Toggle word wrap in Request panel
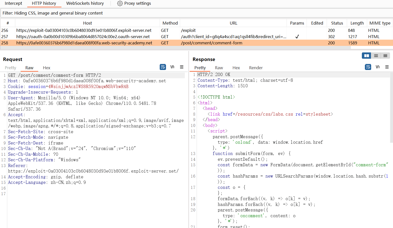 (163, 67)
